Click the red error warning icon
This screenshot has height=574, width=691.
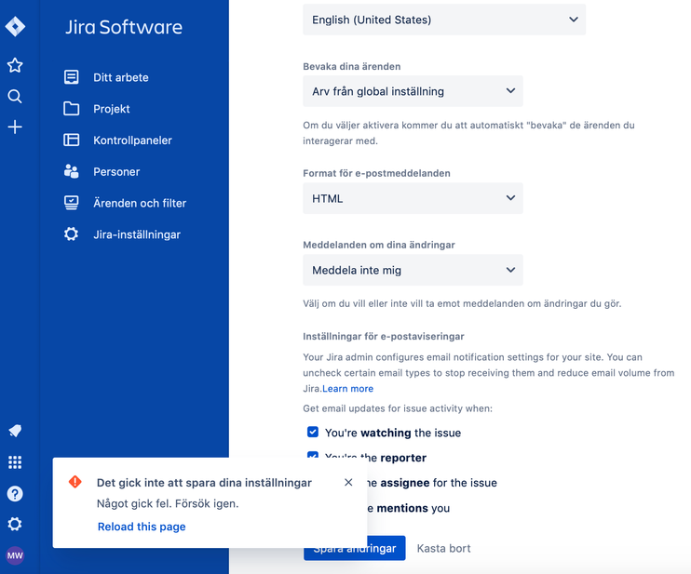(75, 482)
